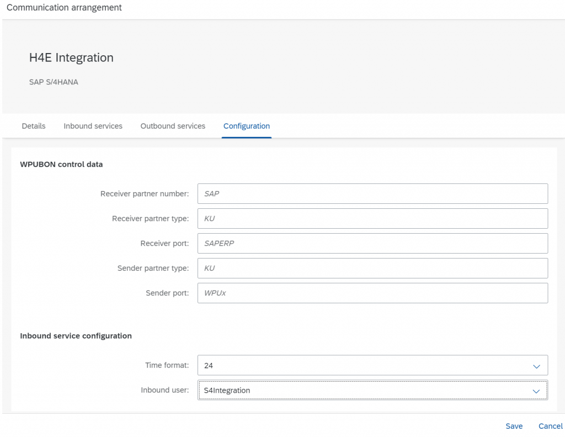Click the Sender port label

coord(167,293)
